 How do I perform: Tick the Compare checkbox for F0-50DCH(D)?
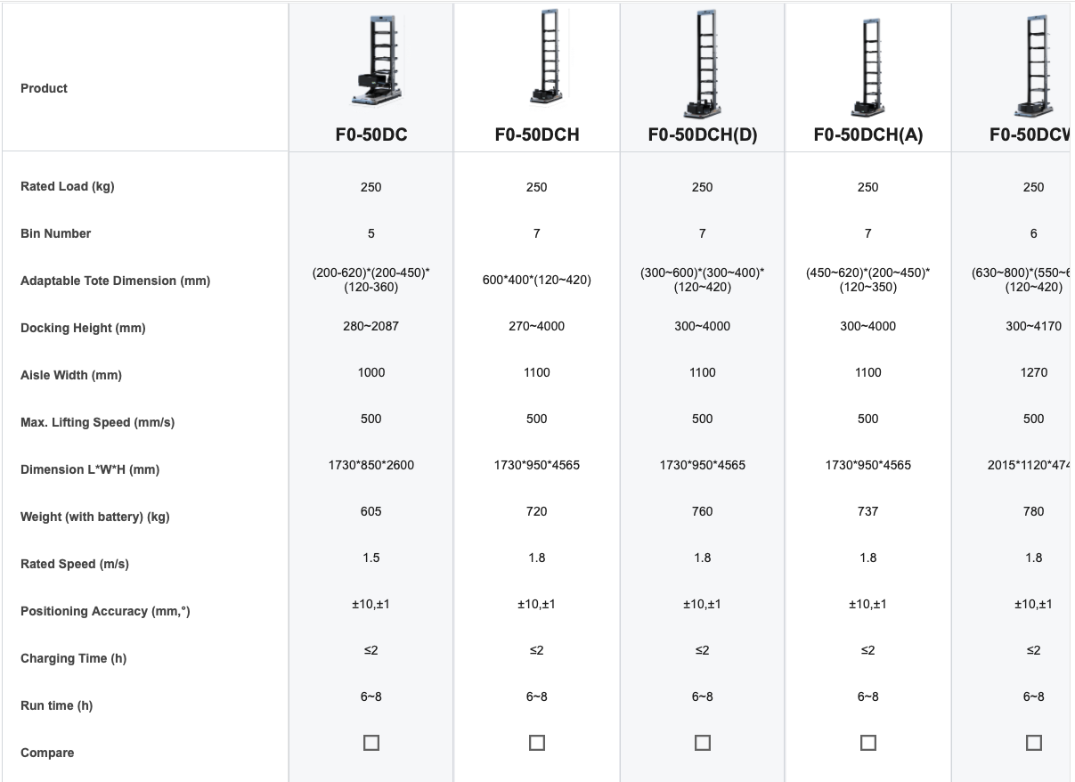(x=703, y=743)
